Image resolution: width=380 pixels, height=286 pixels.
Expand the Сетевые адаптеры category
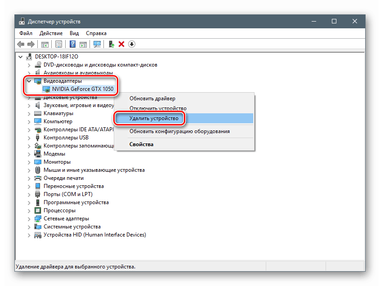point(29,218)
